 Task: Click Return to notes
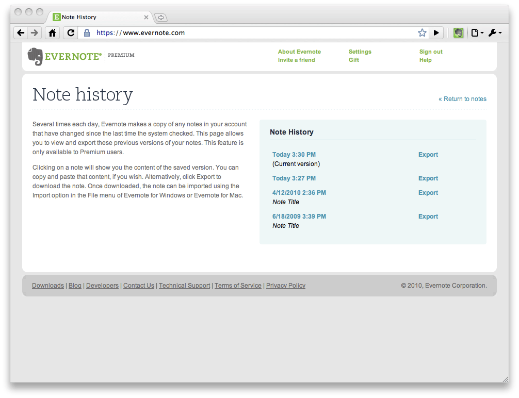[462, 99]
